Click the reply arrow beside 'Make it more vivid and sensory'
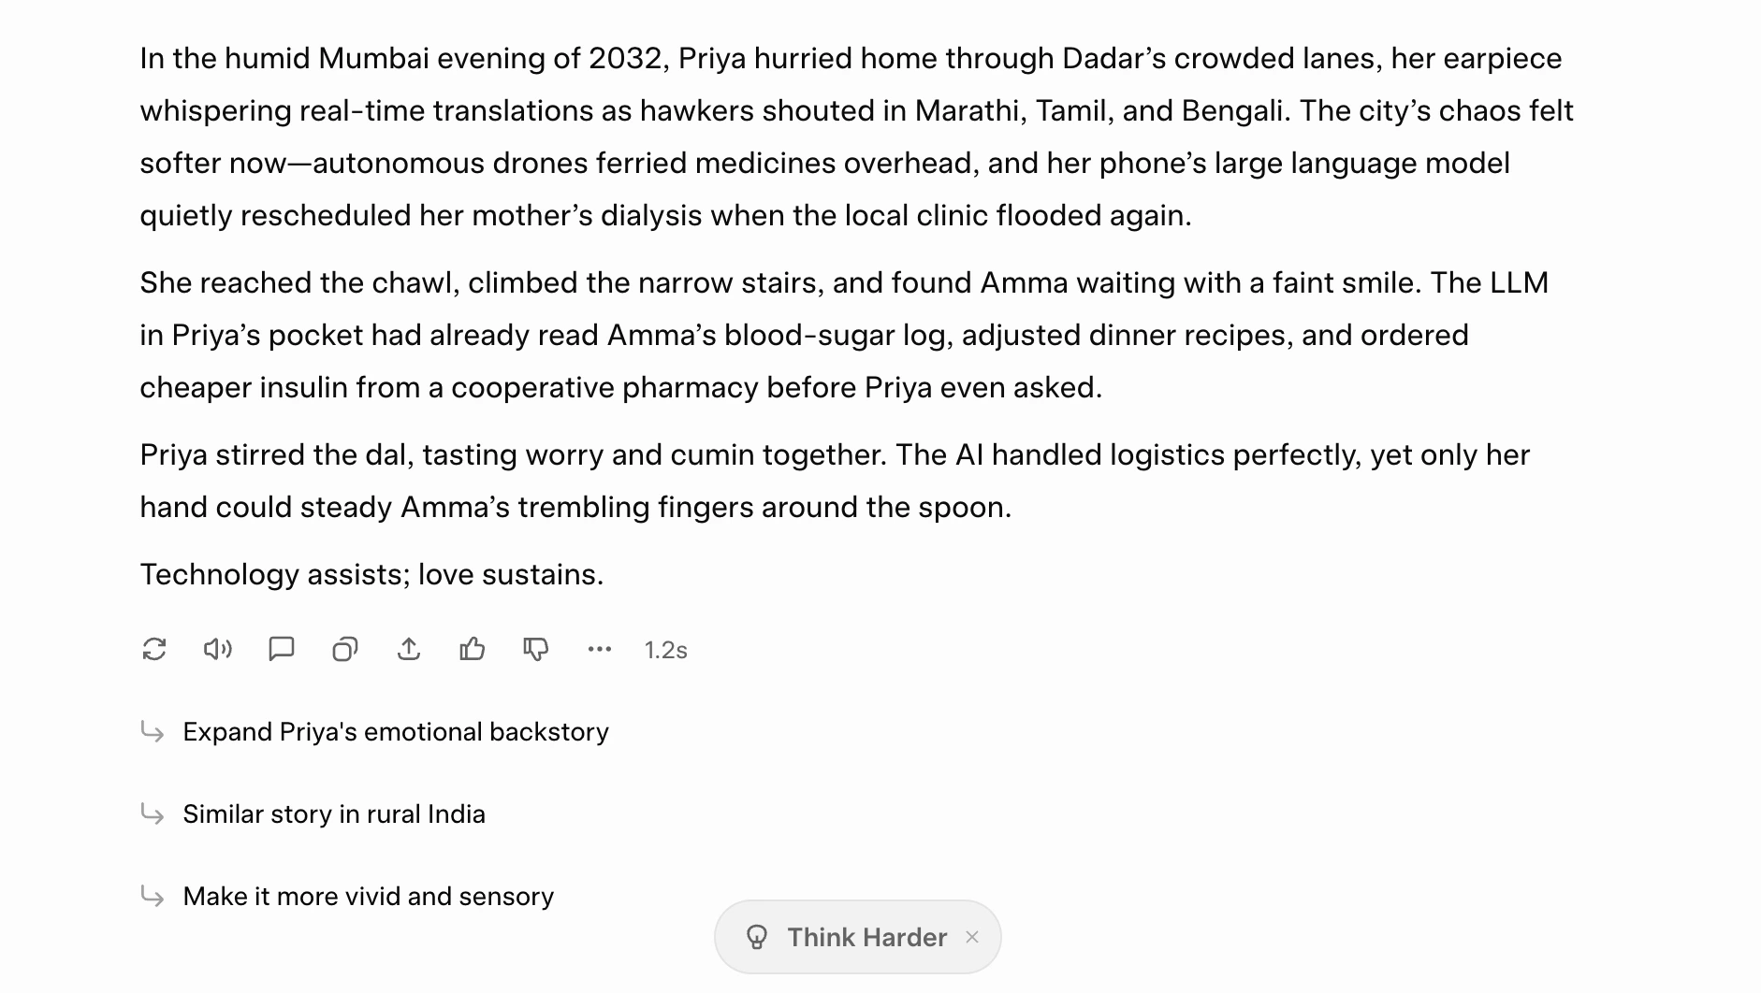 [x=153, y=896]
